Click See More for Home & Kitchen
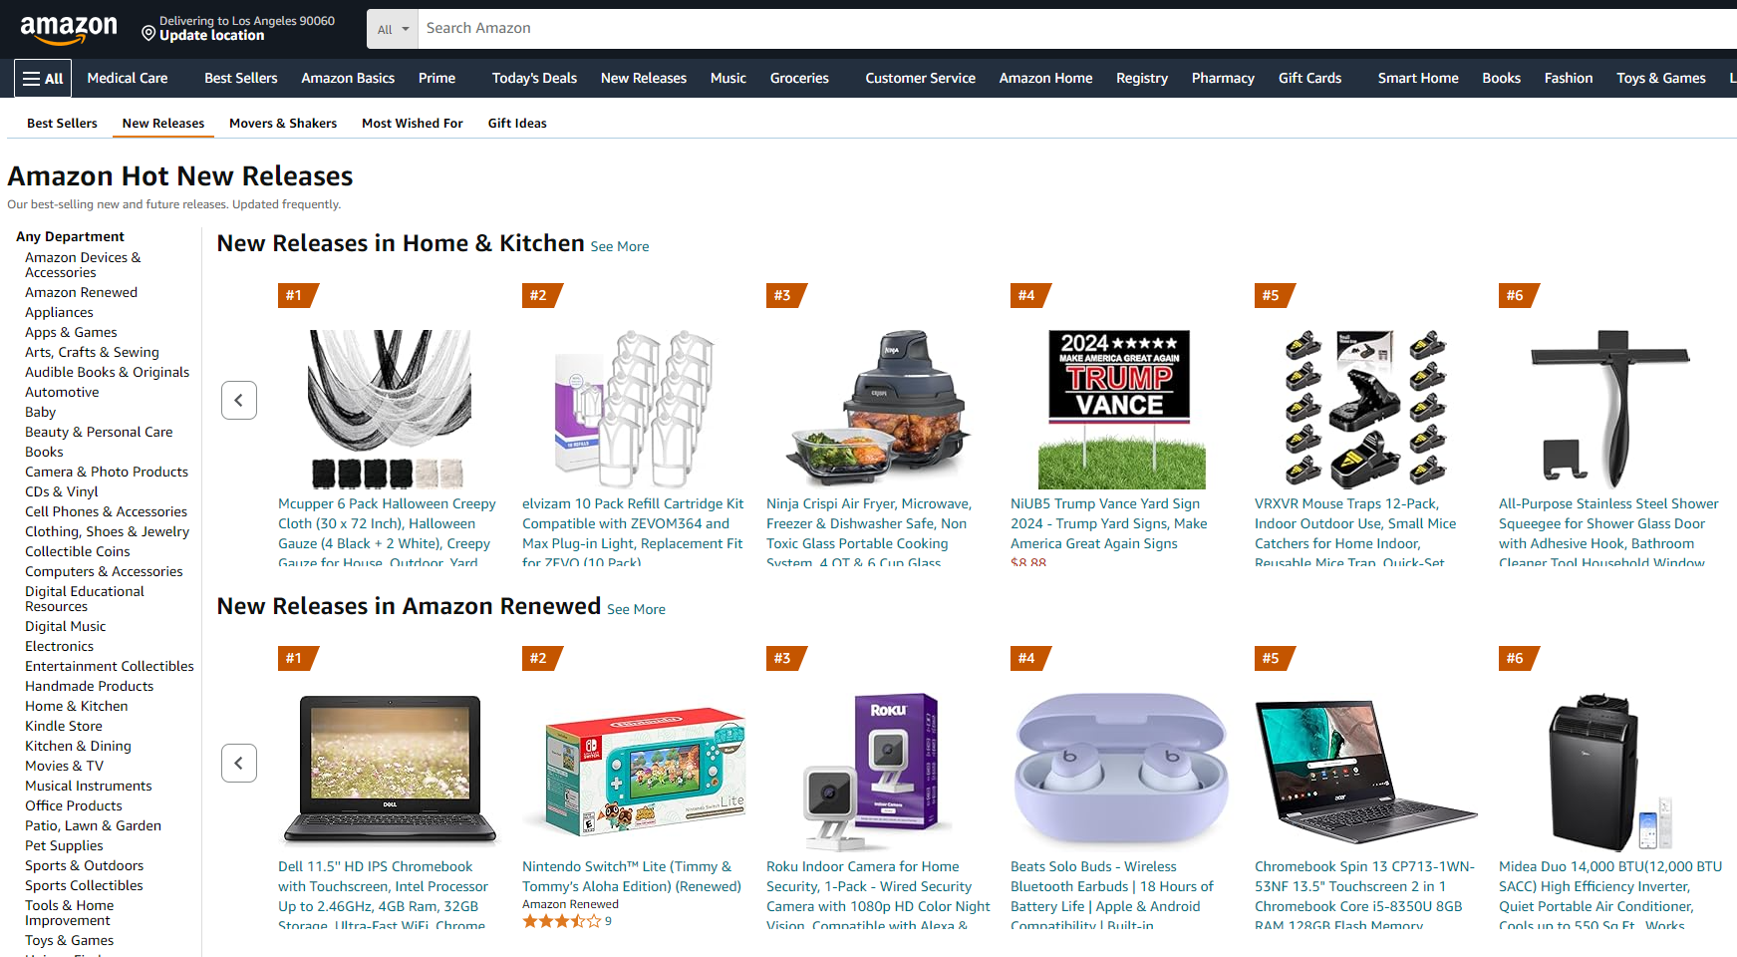 click(620, 246)
